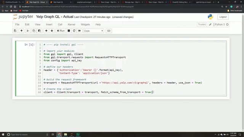Click the localhost address bar
This screenshot has height=137, width=244.
[119, 7]
